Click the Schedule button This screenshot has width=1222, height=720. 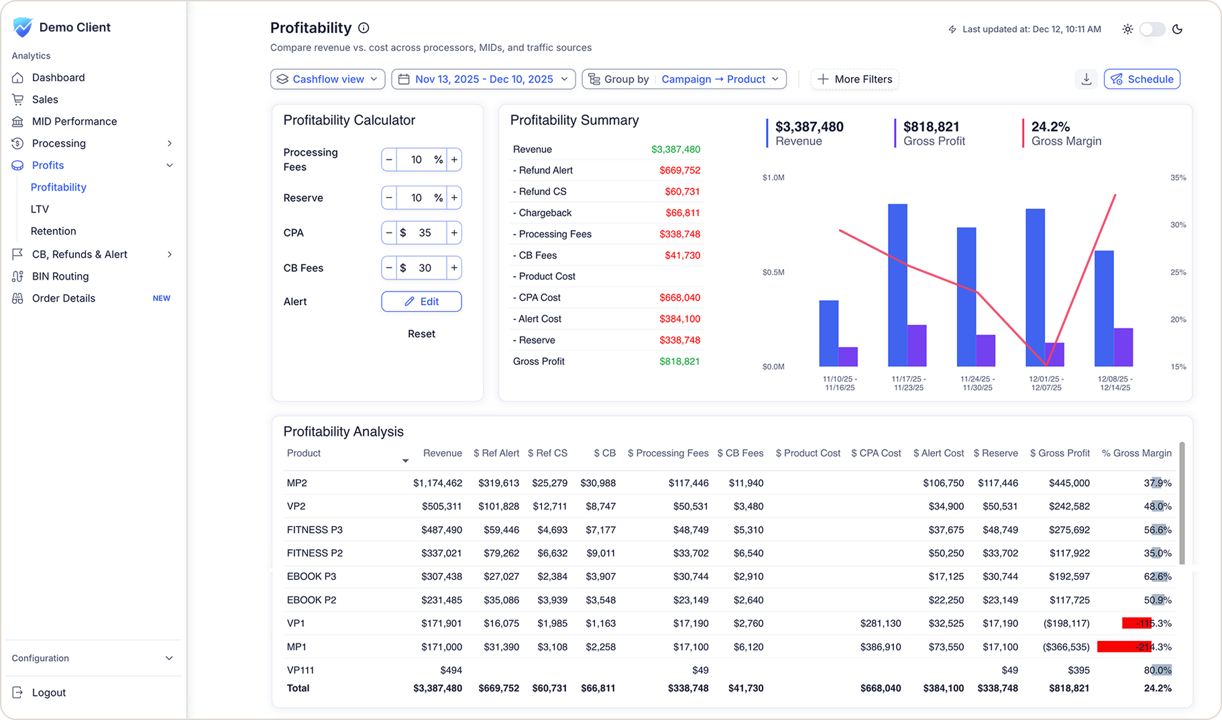[x=1142, y=79]
